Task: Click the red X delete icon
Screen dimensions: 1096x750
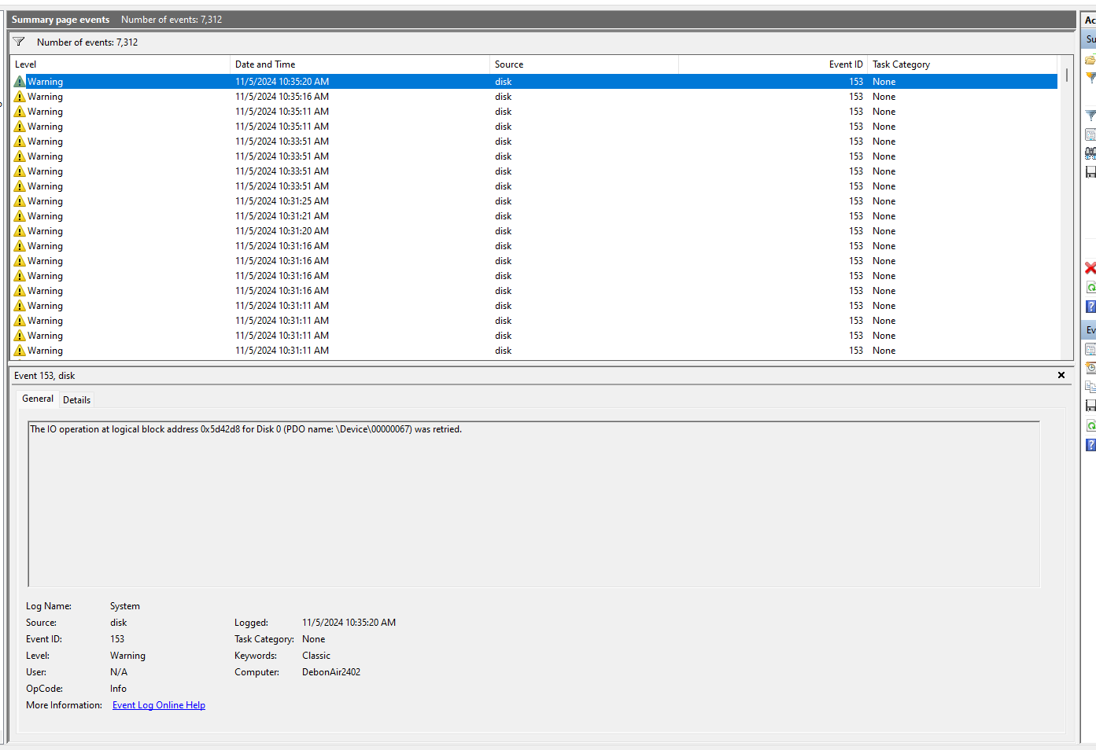Action: (1090, 268)
